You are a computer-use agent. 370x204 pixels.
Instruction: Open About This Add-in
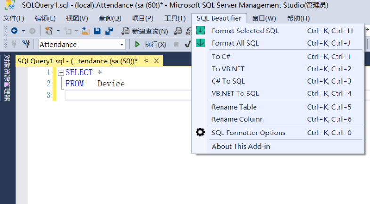pos(278,146)
